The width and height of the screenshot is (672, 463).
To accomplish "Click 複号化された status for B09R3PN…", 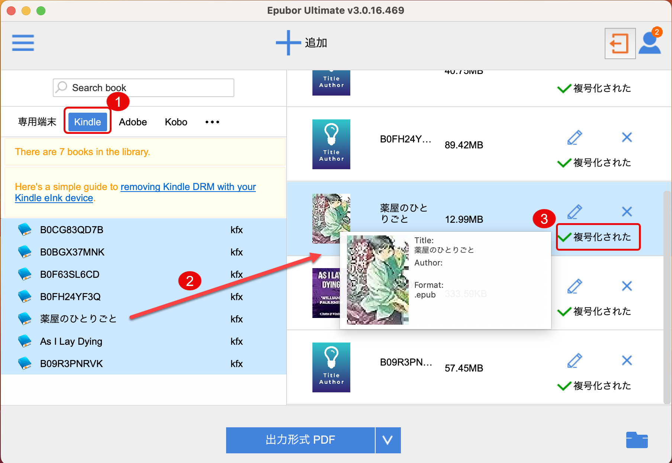I will [x=594, y=386].
